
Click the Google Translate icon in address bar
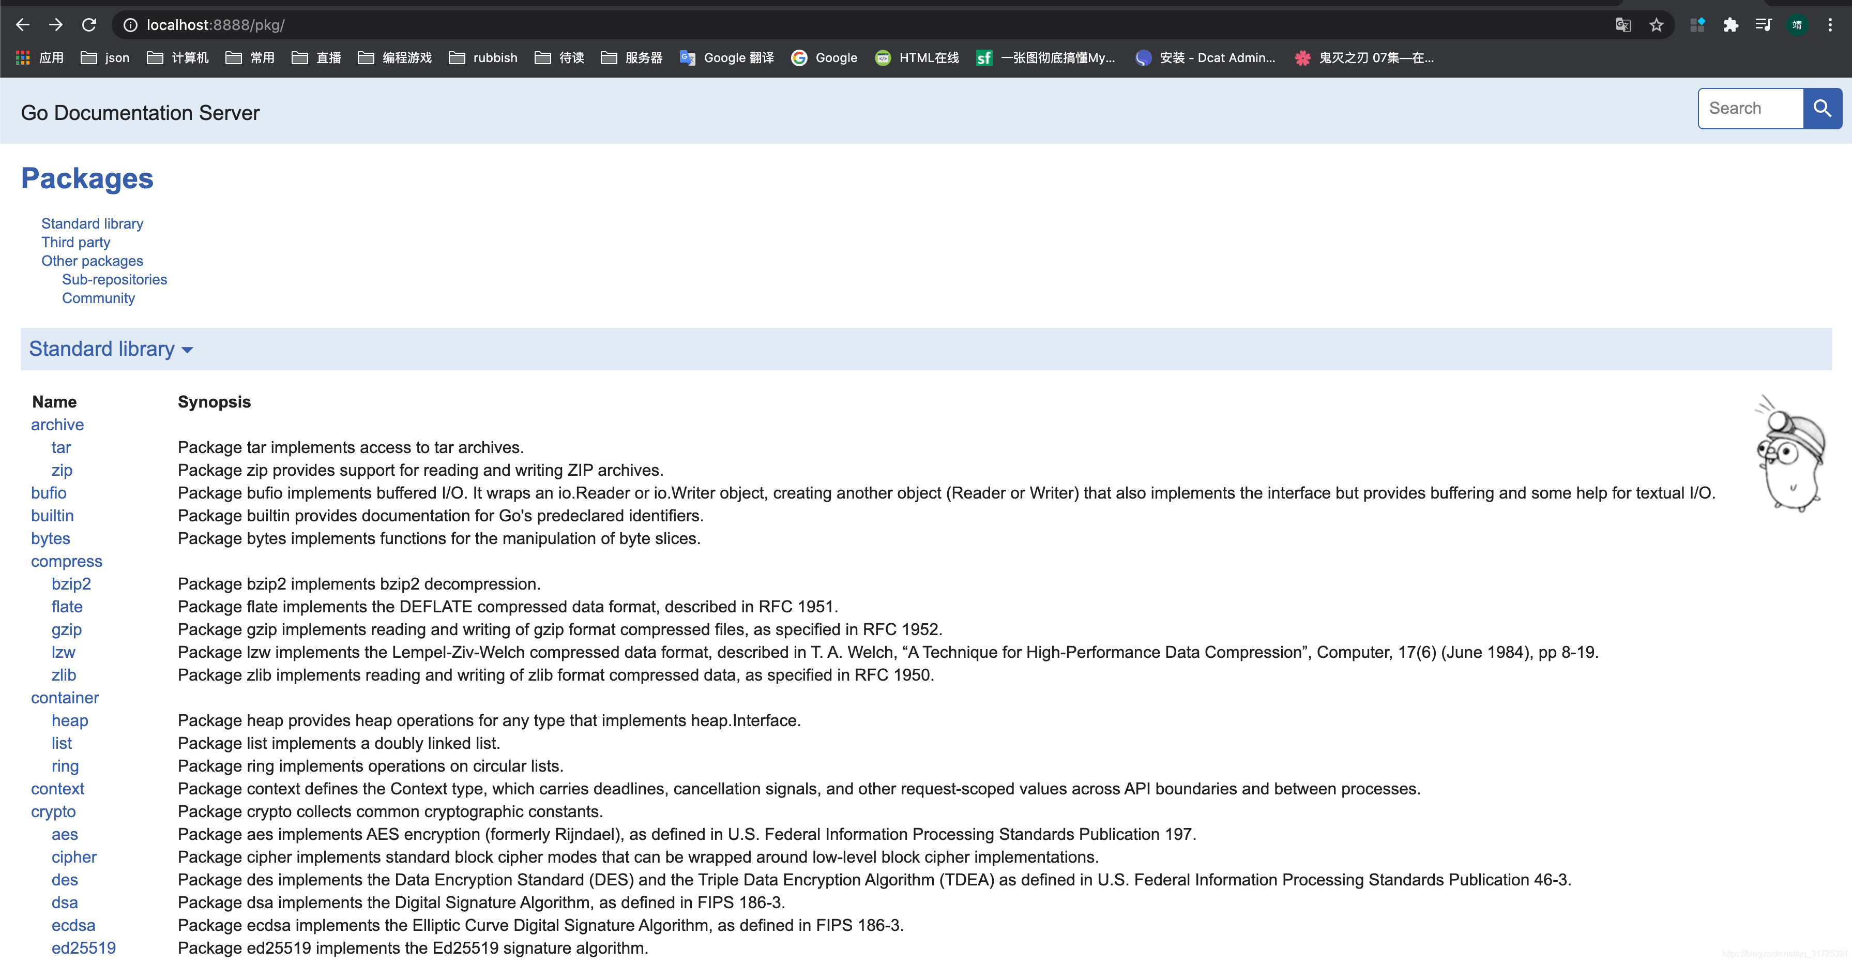tap(1622, 25)
